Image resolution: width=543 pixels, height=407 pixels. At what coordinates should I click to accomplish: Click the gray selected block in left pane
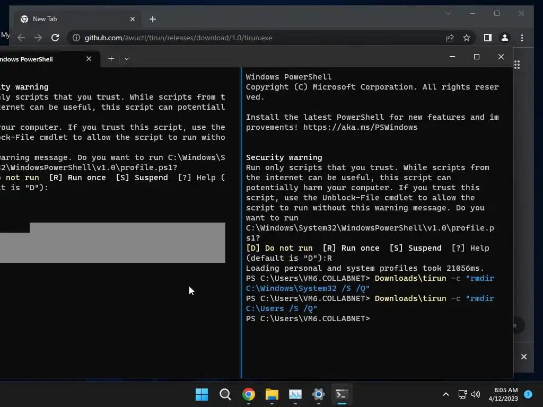point(112,243)
